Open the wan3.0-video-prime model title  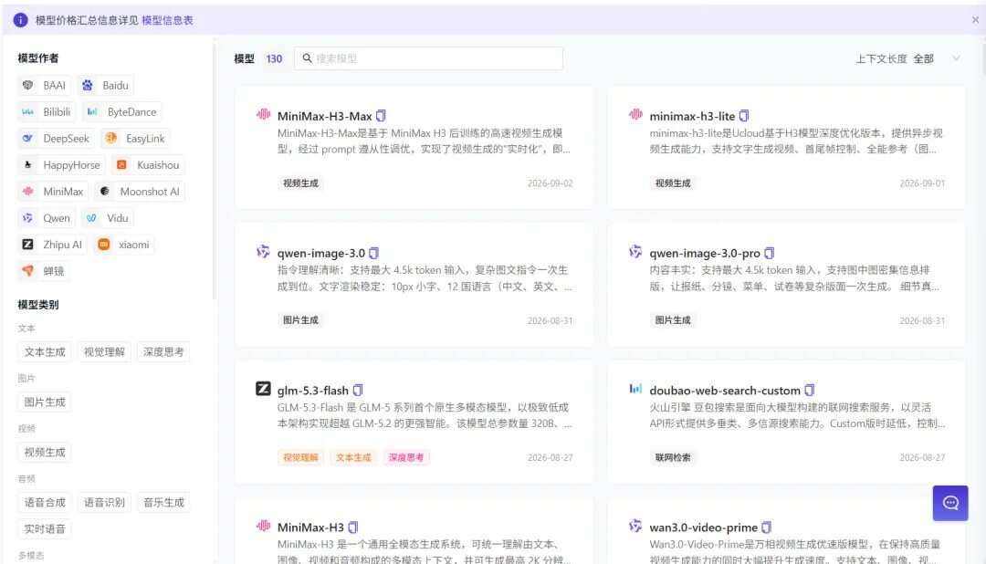tap(704, 527)
